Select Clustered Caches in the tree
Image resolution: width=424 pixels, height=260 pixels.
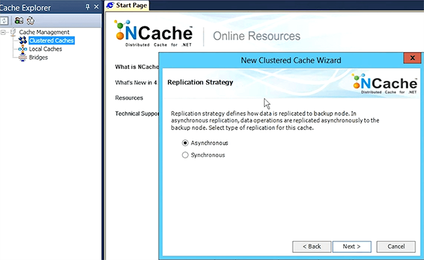52,40
